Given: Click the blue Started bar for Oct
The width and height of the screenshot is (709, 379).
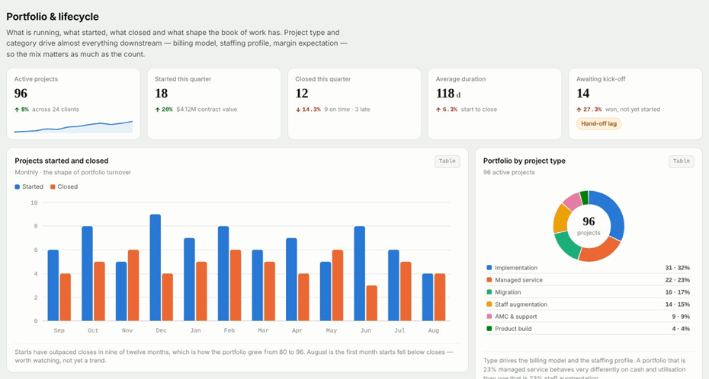Looking at the screenshot, I should (87, 273).
